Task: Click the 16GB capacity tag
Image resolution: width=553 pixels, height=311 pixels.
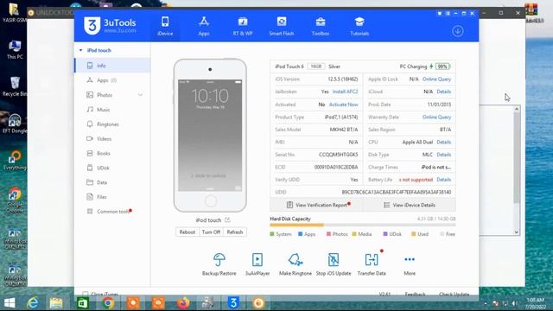Action: coord(316,67)
